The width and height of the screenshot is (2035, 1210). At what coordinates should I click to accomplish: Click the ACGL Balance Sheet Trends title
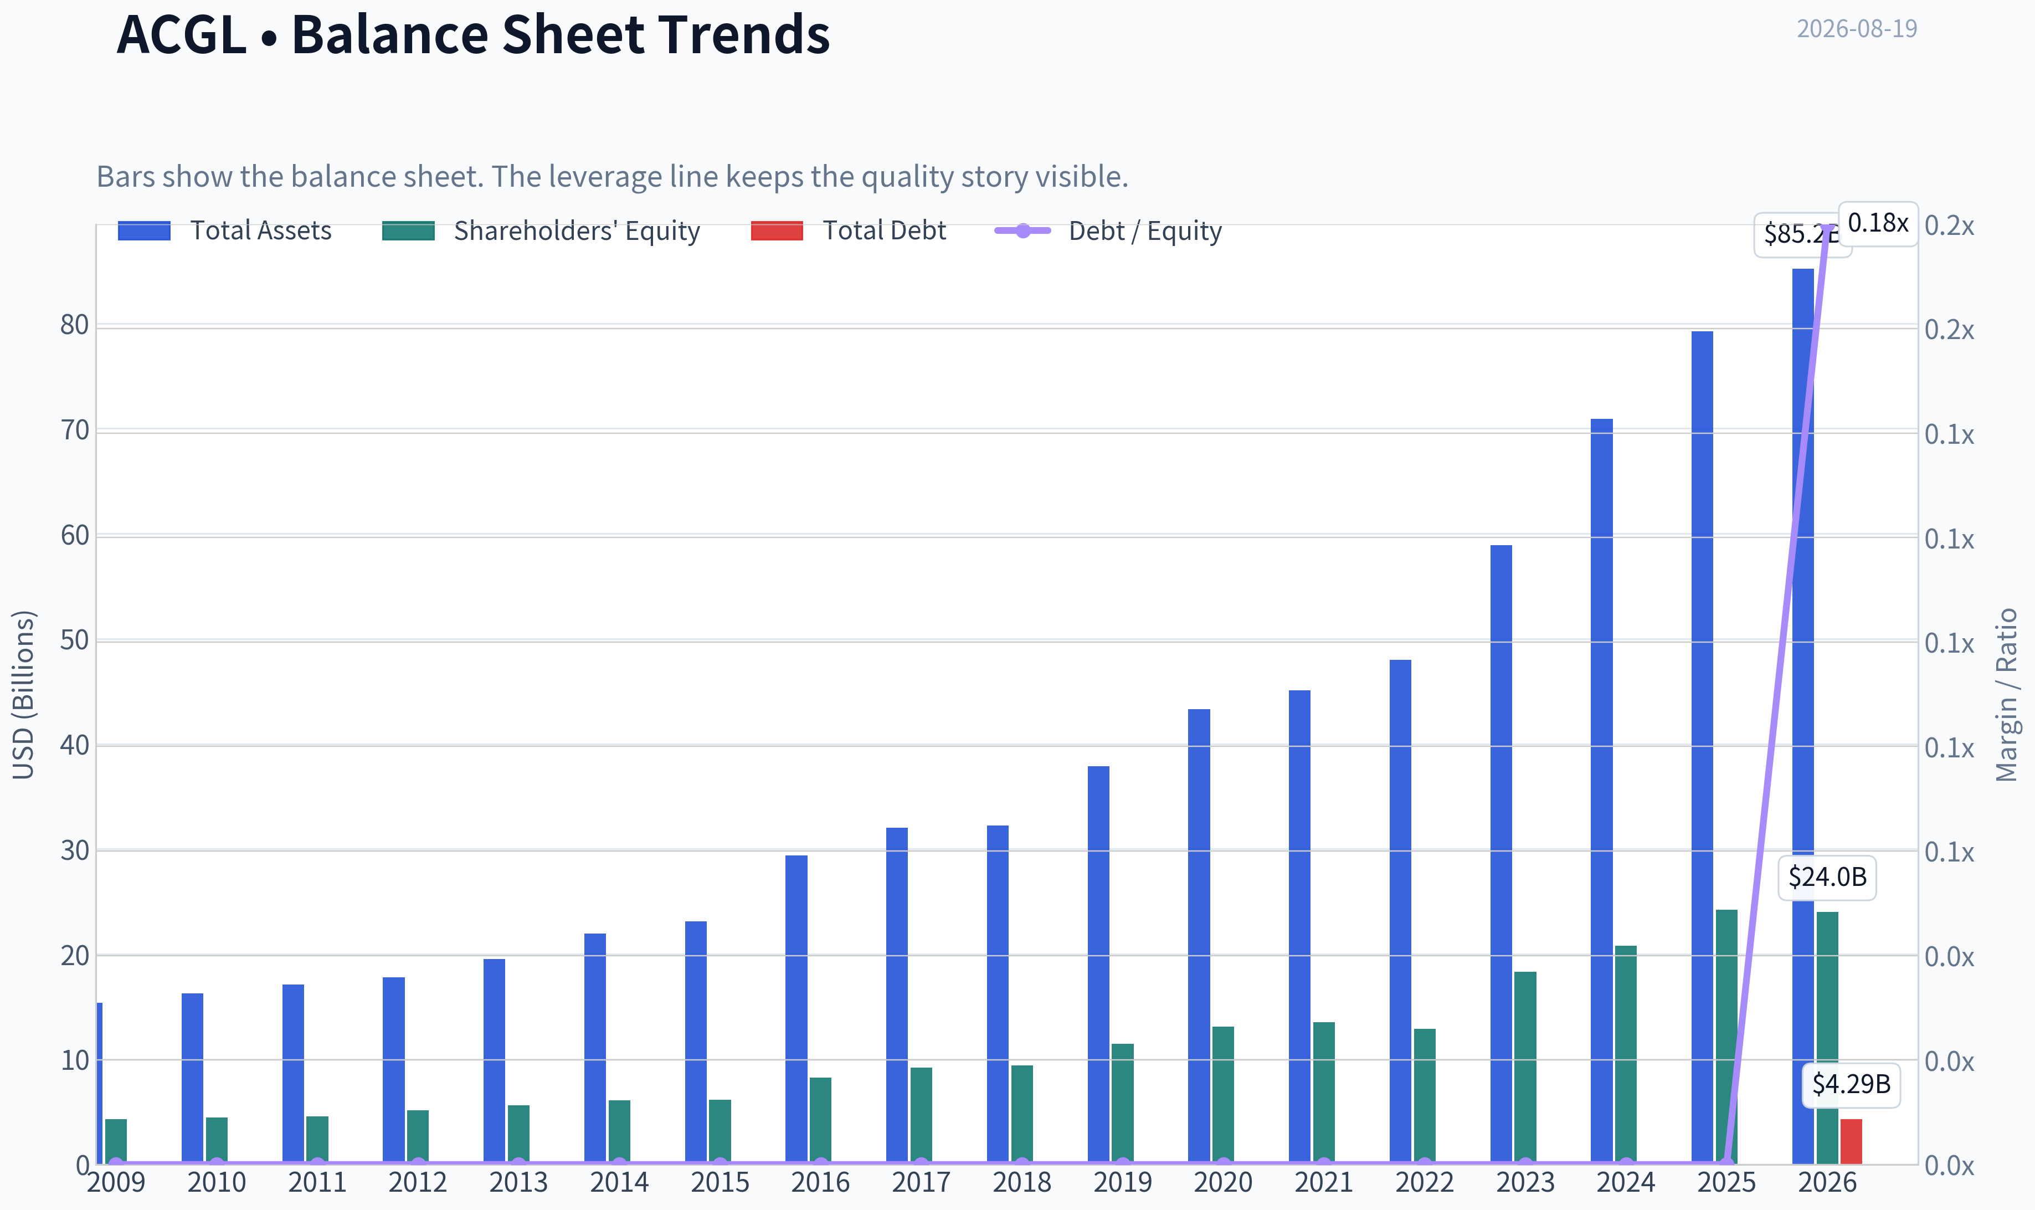(474, 34)
